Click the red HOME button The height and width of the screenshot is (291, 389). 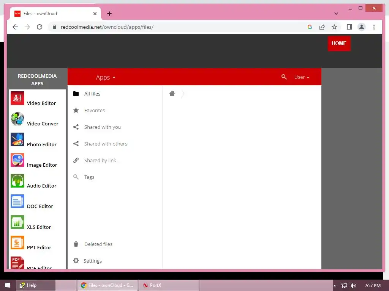click(339, 43)
